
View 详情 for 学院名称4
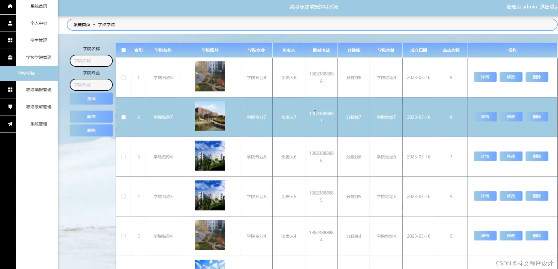pos(485,236)
